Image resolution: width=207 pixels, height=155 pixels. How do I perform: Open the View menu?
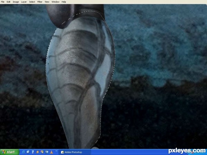pyautogui.click(x=47, y=2)
